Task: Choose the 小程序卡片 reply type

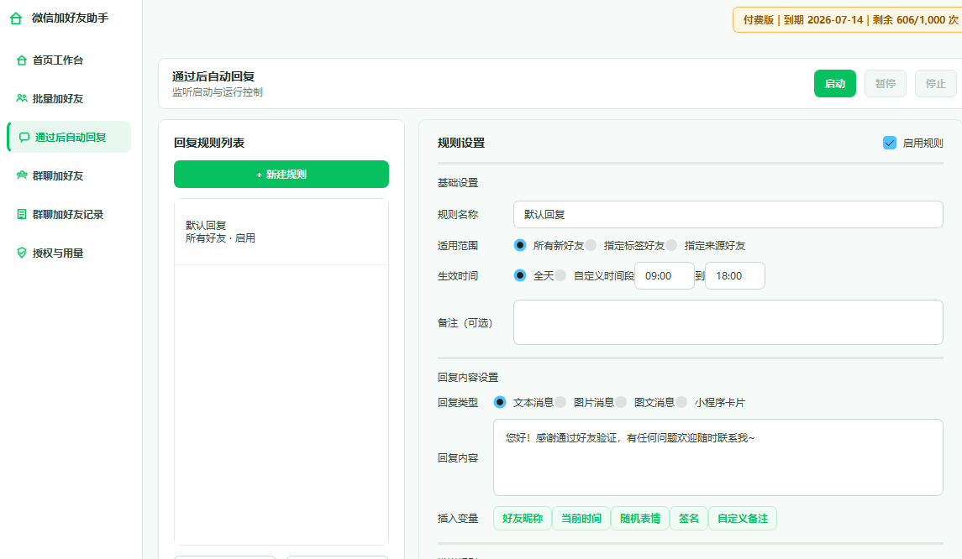Action: (681, 402)
